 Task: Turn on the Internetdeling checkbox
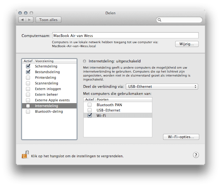28,106
